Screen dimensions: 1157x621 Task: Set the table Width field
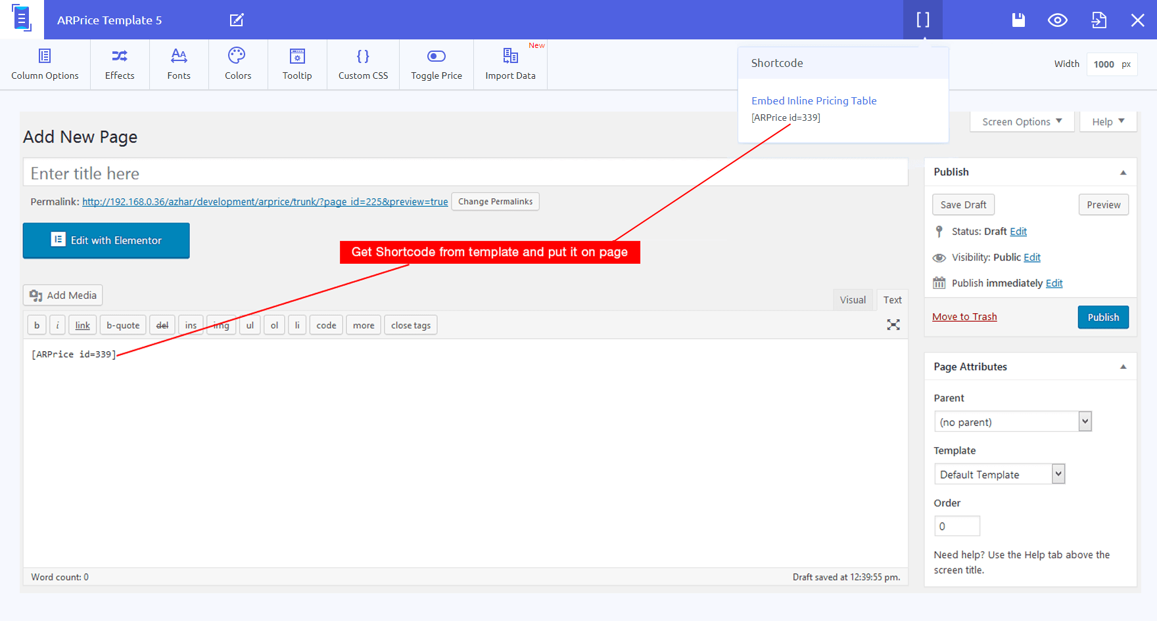tap(1112, 64)
